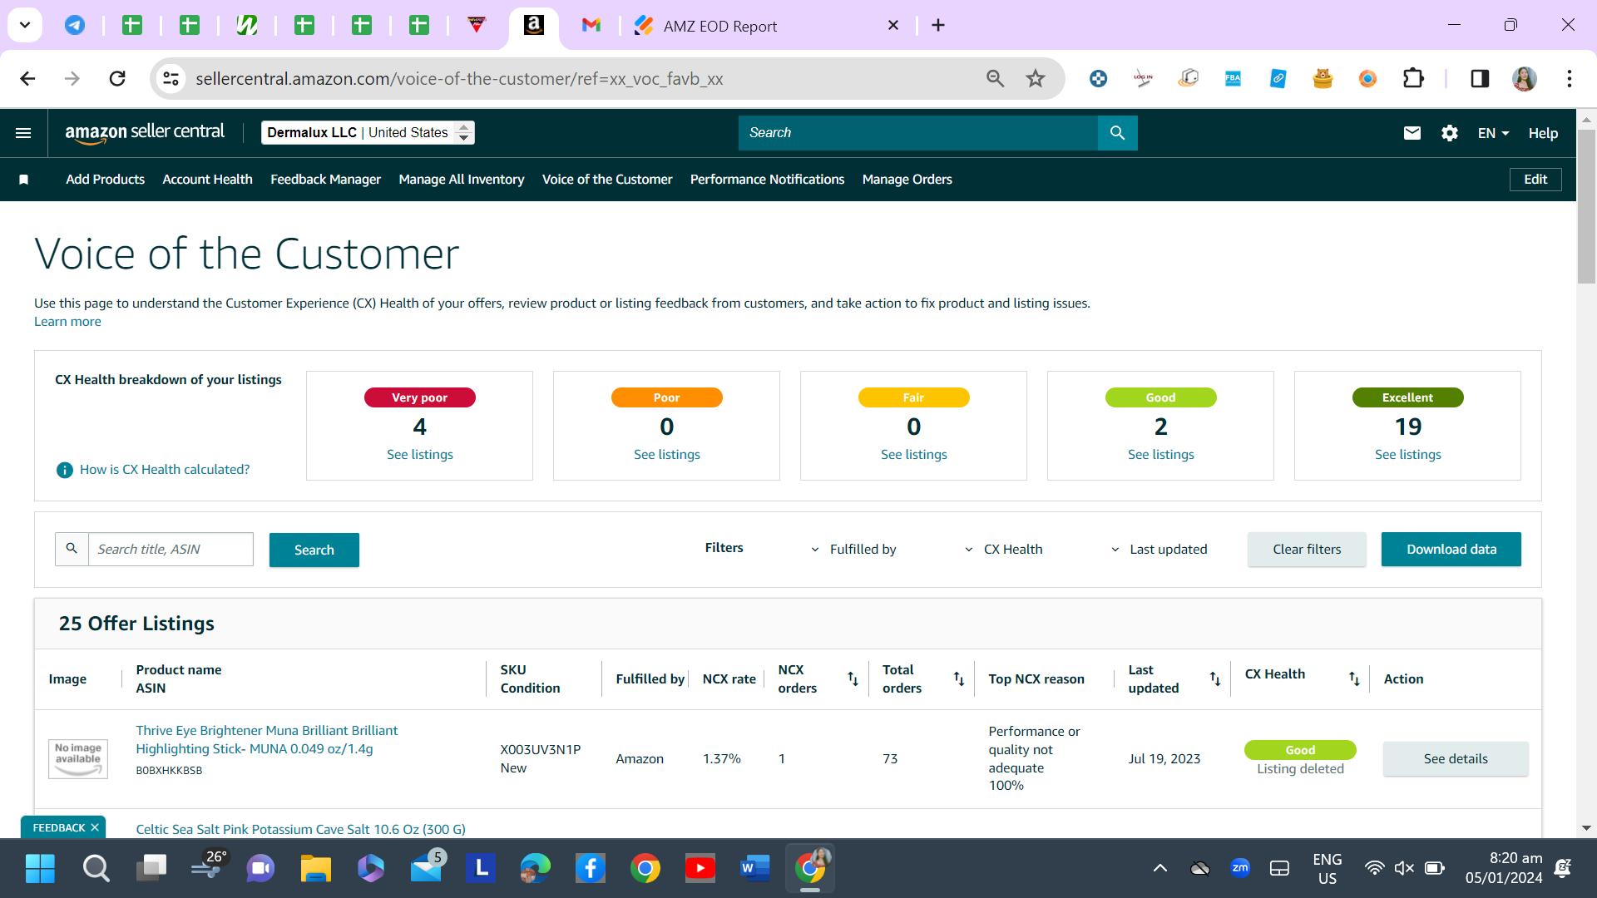Bookmark this page with star icon

[x=1035, y=78]
